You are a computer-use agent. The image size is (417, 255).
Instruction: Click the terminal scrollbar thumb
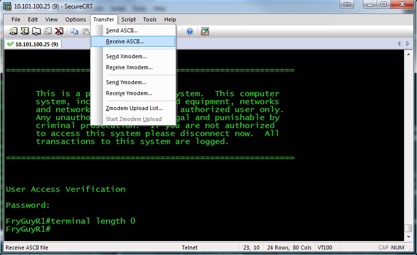pos(409,229)
